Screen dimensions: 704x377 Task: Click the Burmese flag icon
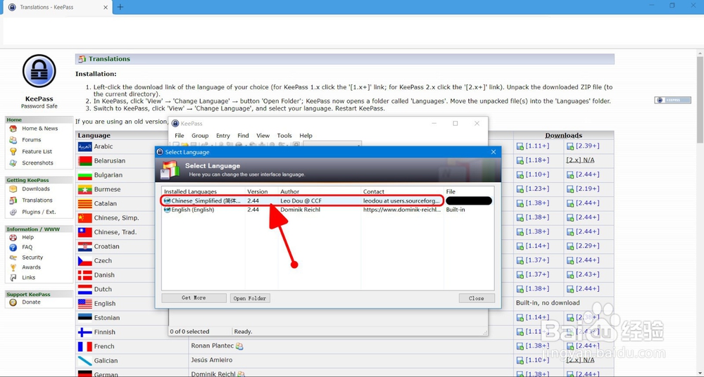pos(85,189)
